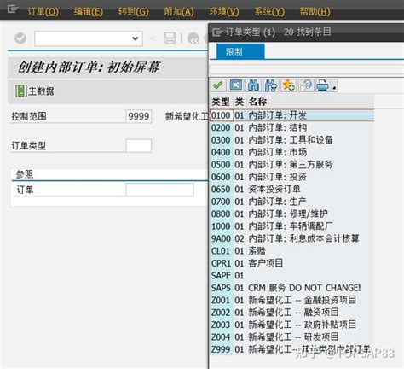Select row Z004 研发项目
Image resolution: width=404 pixels, height=369 pixels.
tap(292, 337)
